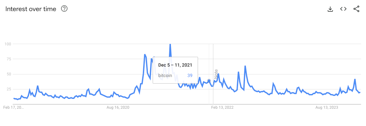The height and width of the screenshot is (126, 366).
Task: Click the Dec 5 – 11, 2021 tooltip date
Action: 175,65
